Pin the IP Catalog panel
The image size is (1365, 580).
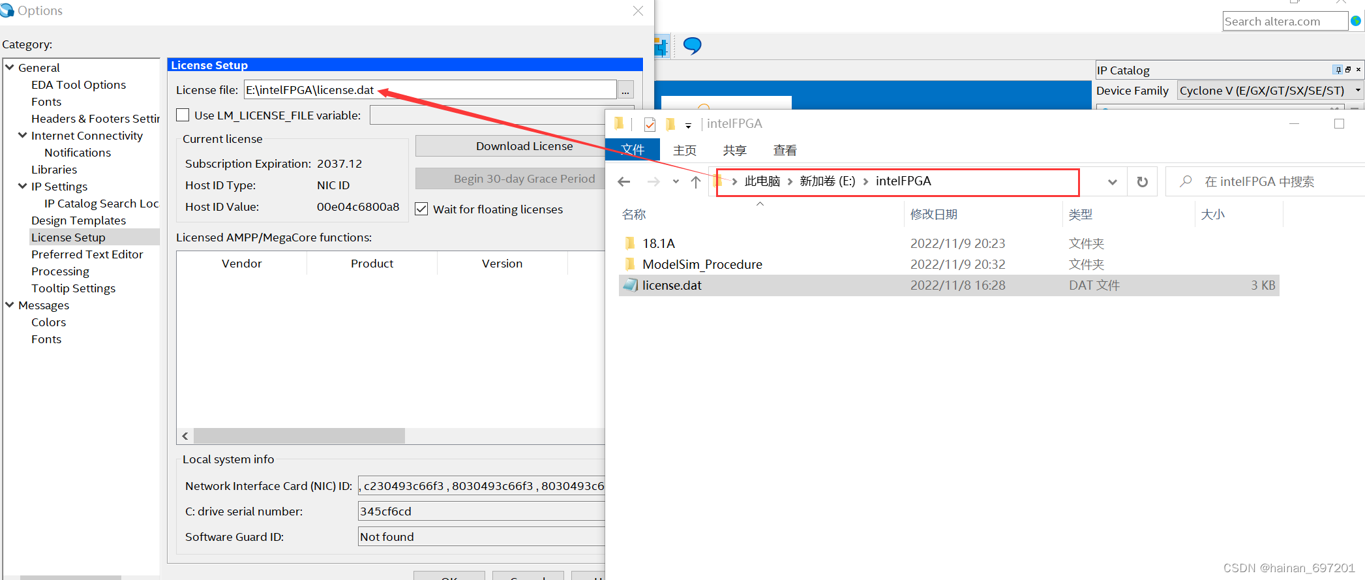(1338, 70)
